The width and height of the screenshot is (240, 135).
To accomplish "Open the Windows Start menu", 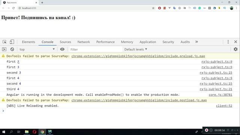I will coord(4,132).
